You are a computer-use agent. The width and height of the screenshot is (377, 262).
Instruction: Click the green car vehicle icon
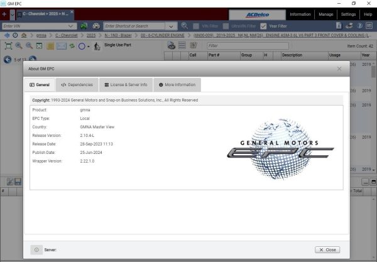(84, 26)
